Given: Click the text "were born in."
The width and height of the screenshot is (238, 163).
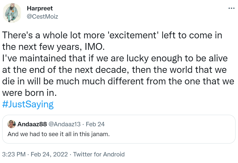Looking at the screenshot, I should click(x=29, y=93).
